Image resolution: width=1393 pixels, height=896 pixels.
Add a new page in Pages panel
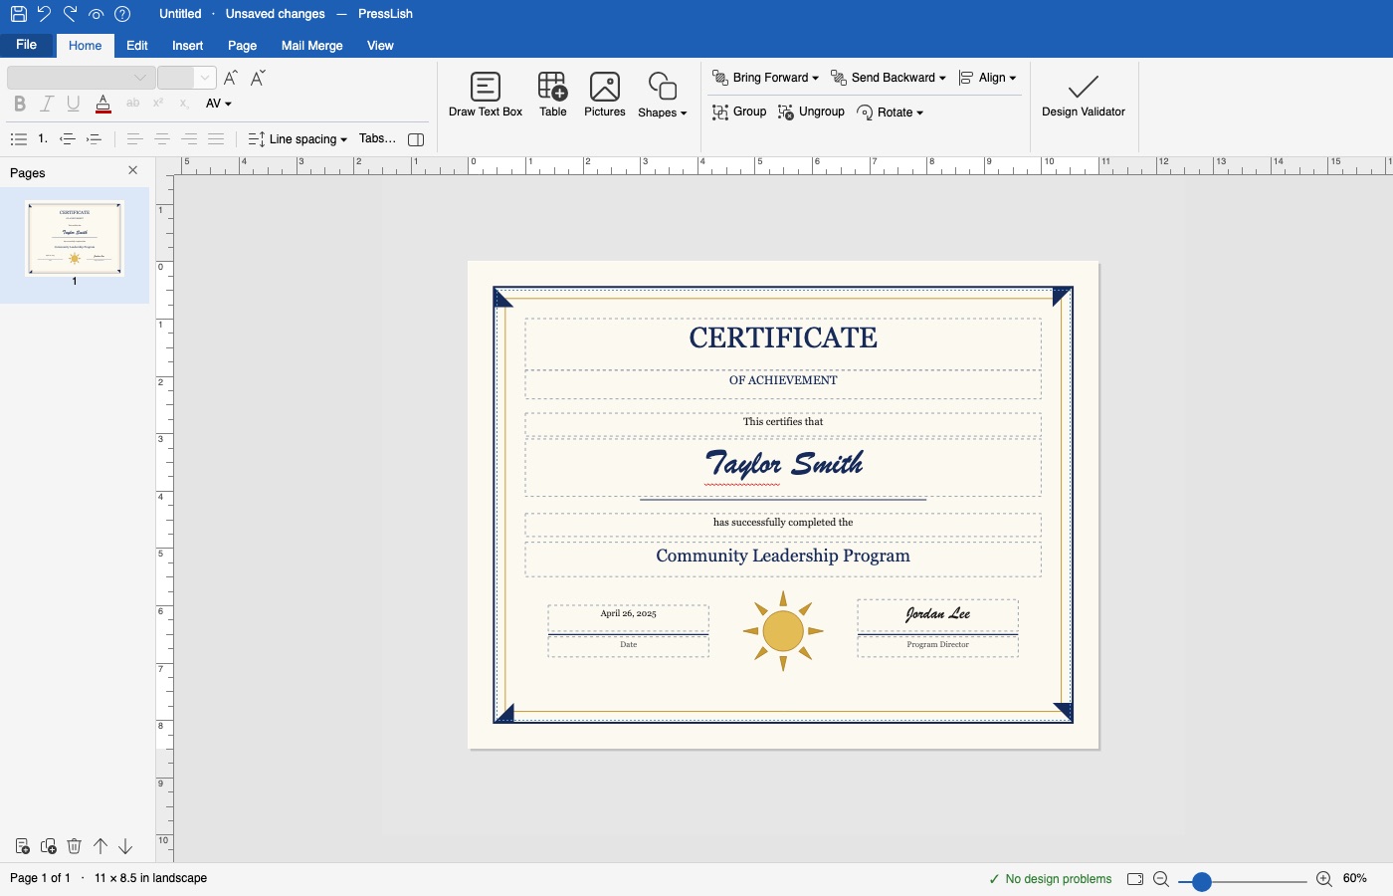(x=22, y=846)
